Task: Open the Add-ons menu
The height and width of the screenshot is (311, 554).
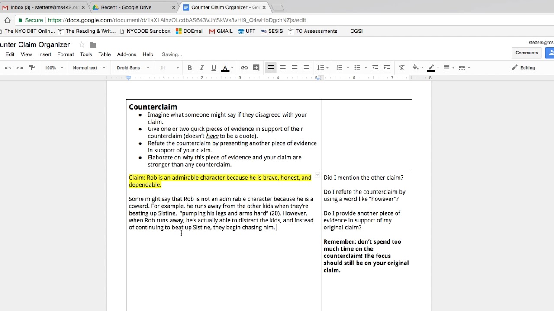Action: 126,54
